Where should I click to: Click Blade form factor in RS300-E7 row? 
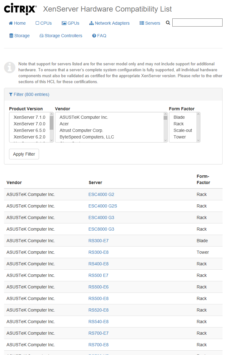(x=202, y=241)
